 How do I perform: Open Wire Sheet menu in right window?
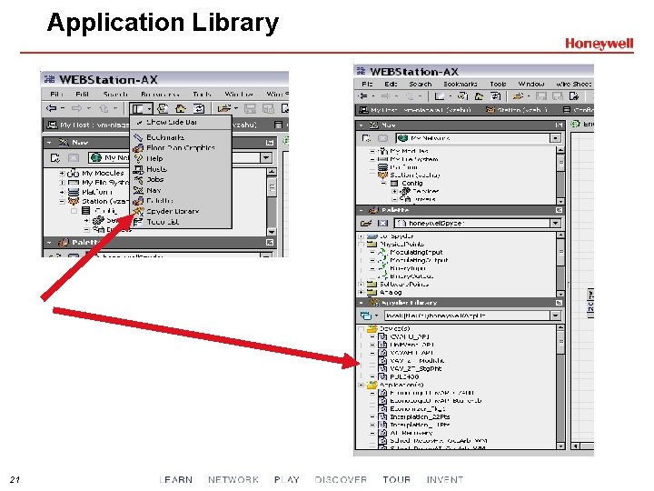click(x=573, y=84)
